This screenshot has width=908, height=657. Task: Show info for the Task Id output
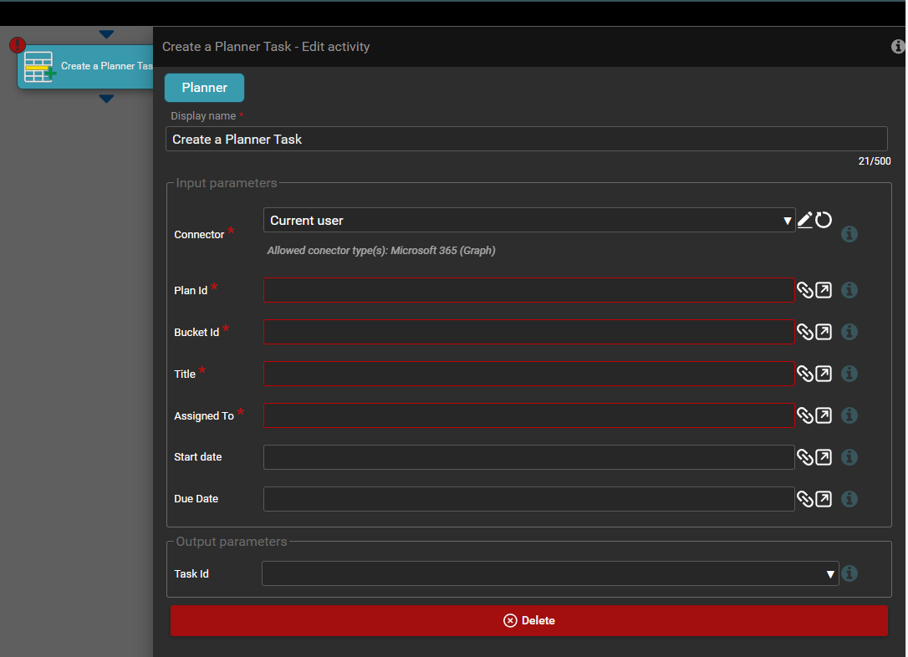[x=849, y=573]
